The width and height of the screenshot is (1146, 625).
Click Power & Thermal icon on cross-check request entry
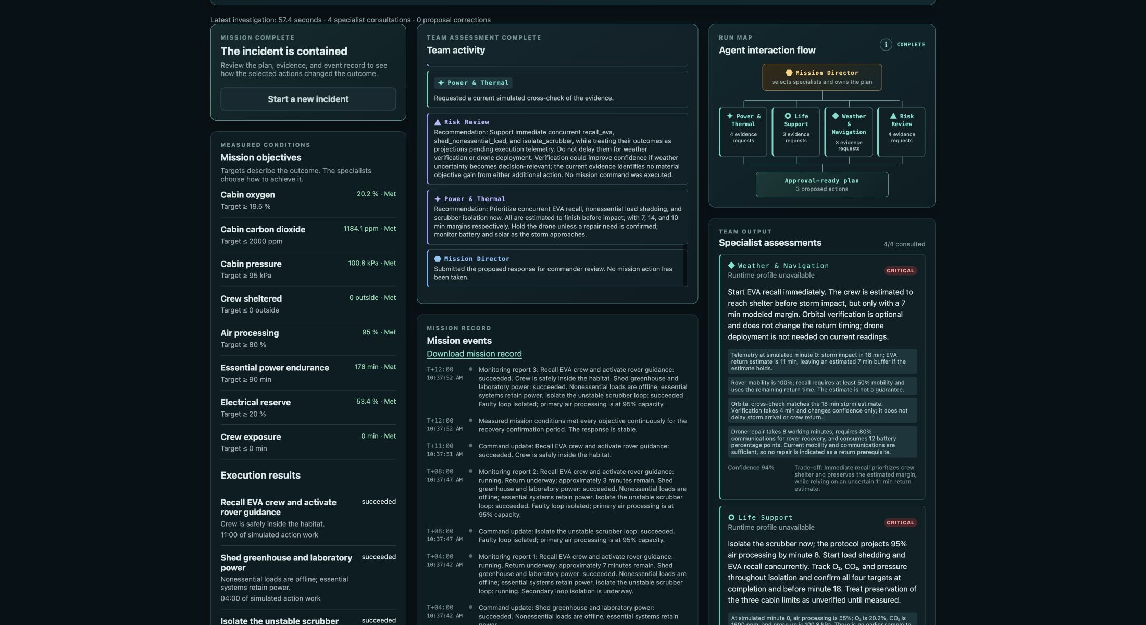(x=441, y=83)
